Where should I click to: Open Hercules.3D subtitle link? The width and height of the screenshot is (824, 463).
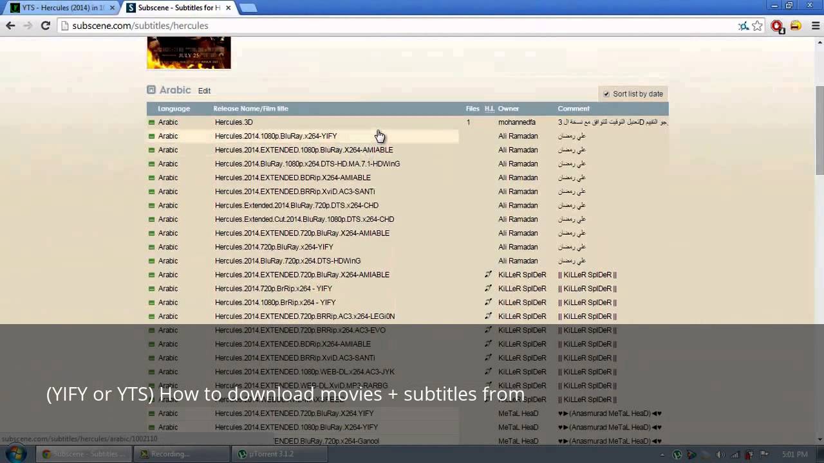pos(234,122)
